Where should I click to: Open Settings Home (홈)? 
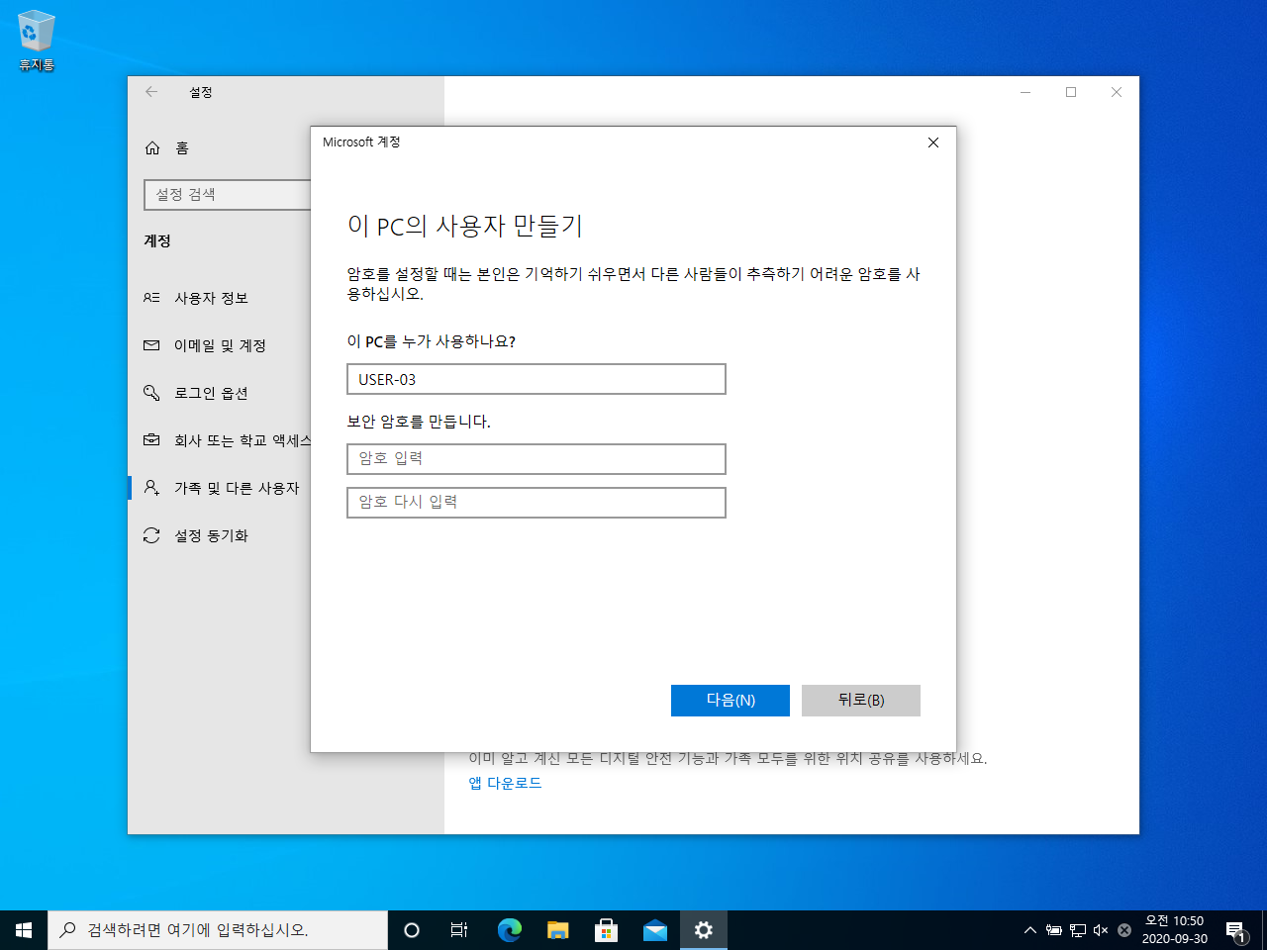point(168,147)
